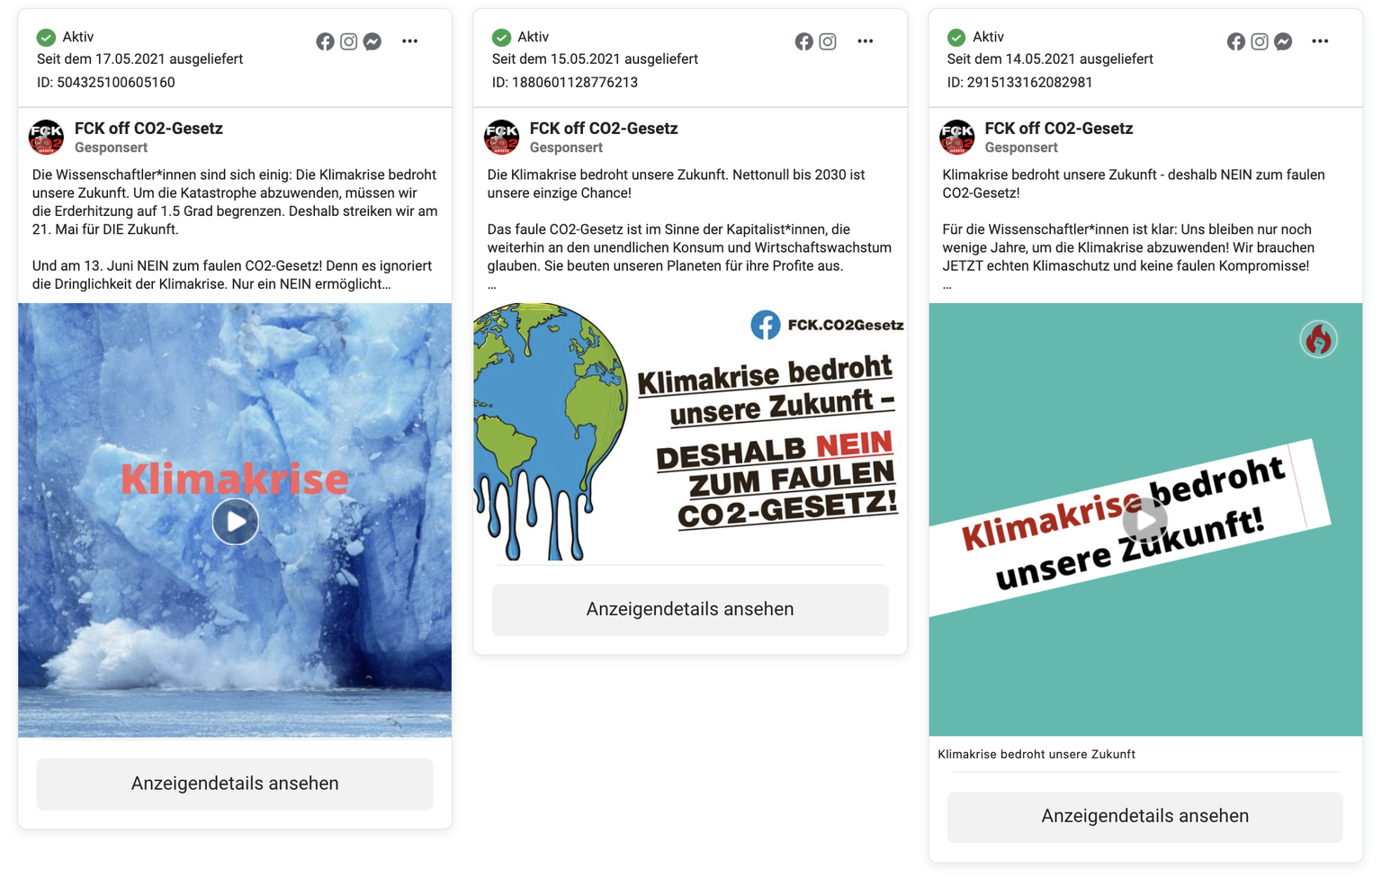The height and width of the screenshot is (878, 1382).
Task: Open FCK off CO2-Gesetz page name, first ad
Action: coord(148,129)
